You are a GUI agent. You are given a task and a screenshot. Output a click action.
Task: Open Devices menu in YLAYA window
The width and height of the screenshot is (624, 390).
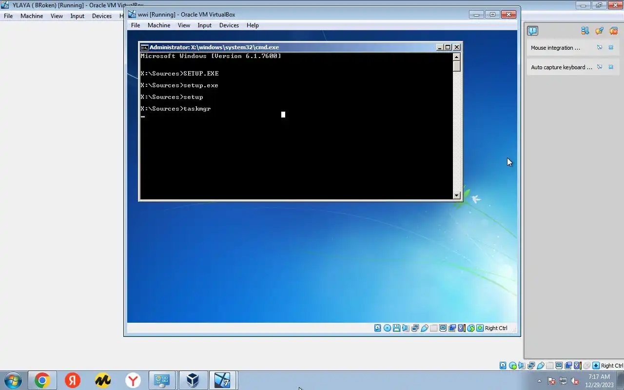click(102, 16)
